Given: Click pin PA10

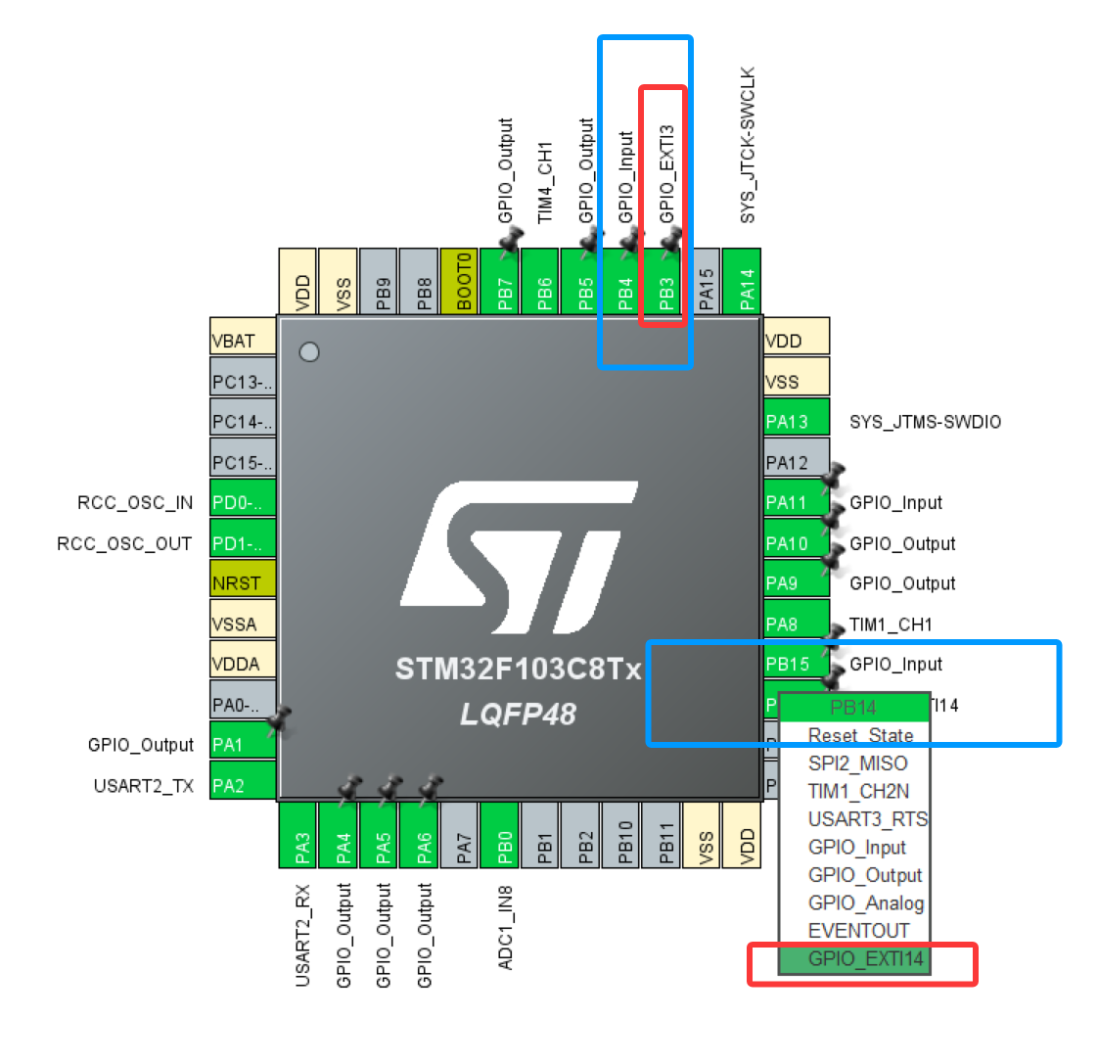Looking at the screenshot, I should pyautogui.click(x=797, y=538).
